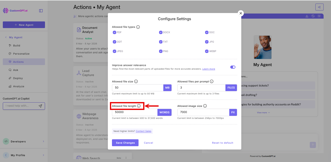Expand the My Profile section
331x162 pixels.
tap(24, 155)
